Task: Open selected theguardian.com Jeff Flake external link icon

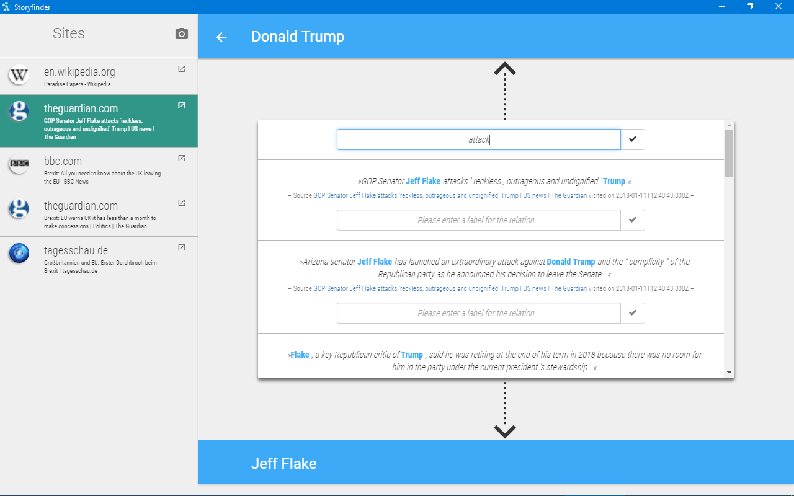Action: [182, 105]
